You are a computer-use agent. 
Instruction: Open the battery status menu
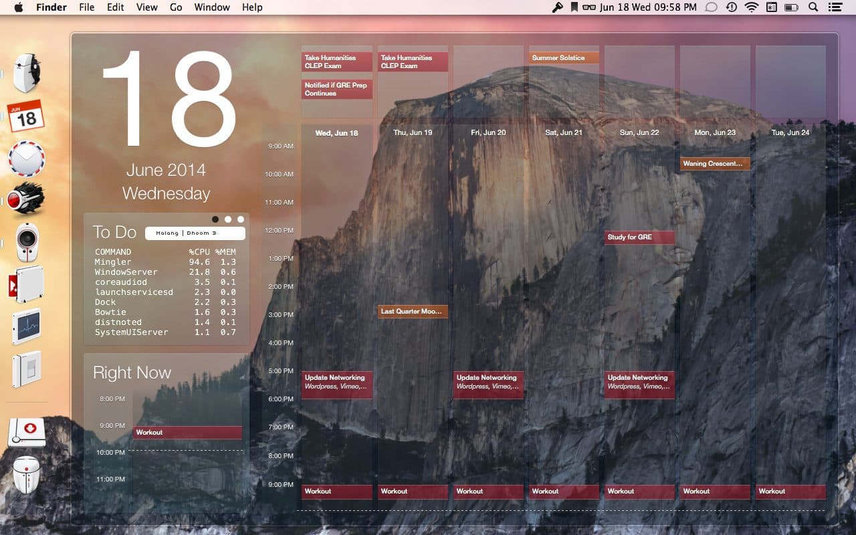point(791,7)
